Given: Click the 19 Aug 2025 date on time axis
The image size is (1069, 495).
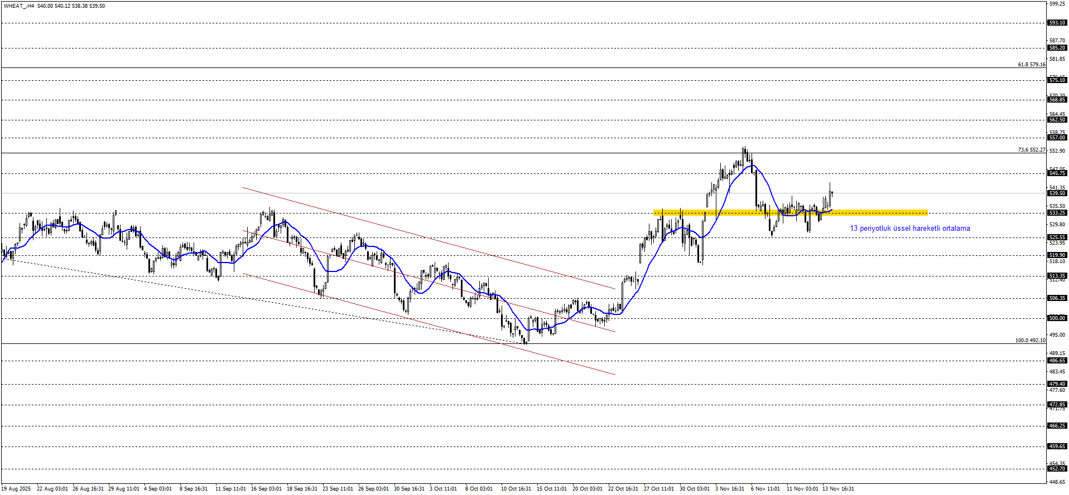Looking at the screenshot, I should click(x=17, y=489).
